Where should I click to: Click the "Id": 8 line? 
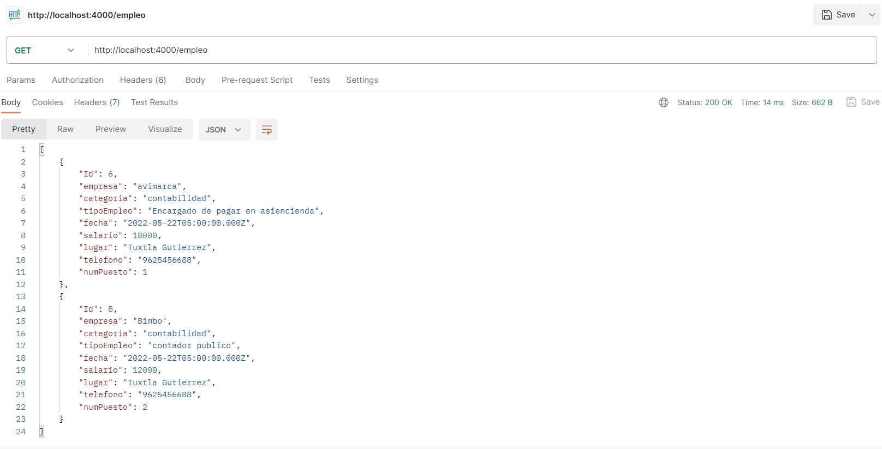pos(98,309)
